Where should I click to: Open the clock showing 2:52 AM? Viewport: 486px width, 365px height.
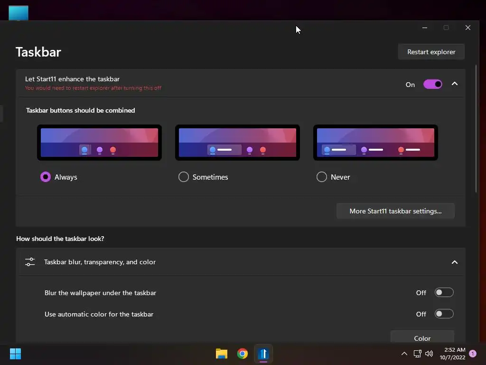pos(452,354)
